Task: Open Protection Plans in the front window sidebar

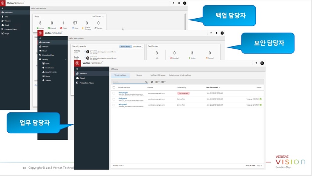Action: click(85, 83)
